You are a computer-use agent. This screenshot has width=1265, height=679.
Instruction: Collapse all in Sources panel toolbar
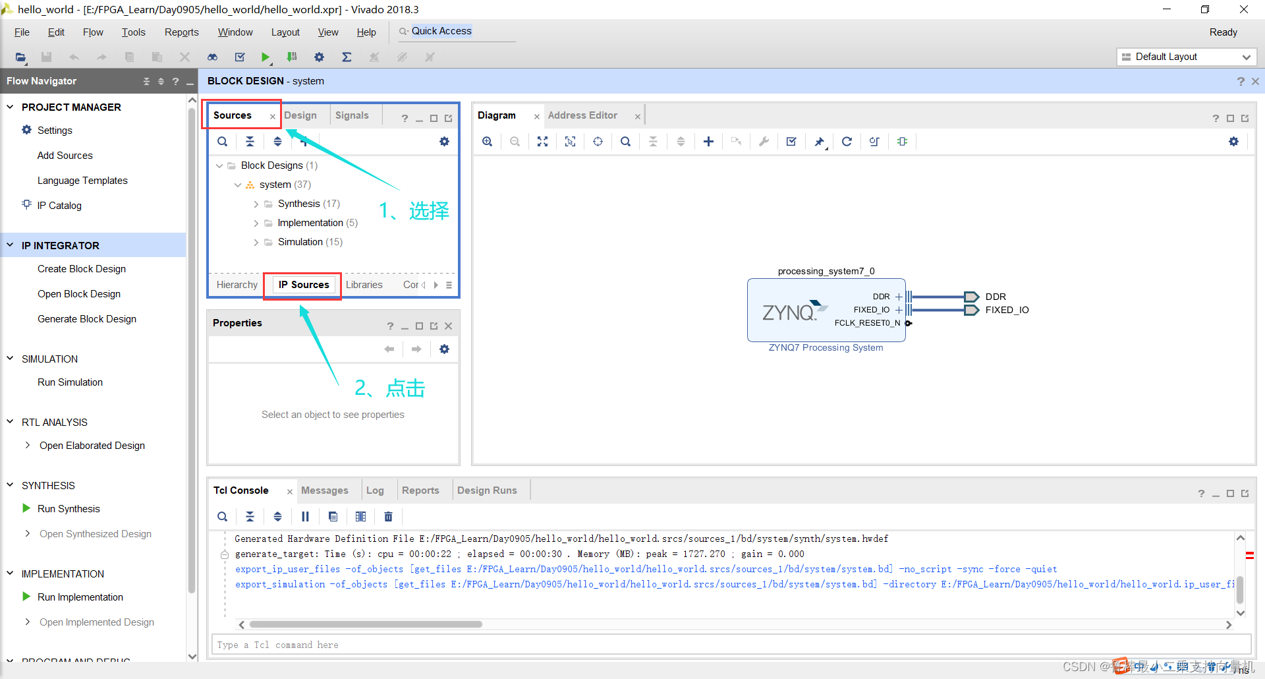pos(250,142)
